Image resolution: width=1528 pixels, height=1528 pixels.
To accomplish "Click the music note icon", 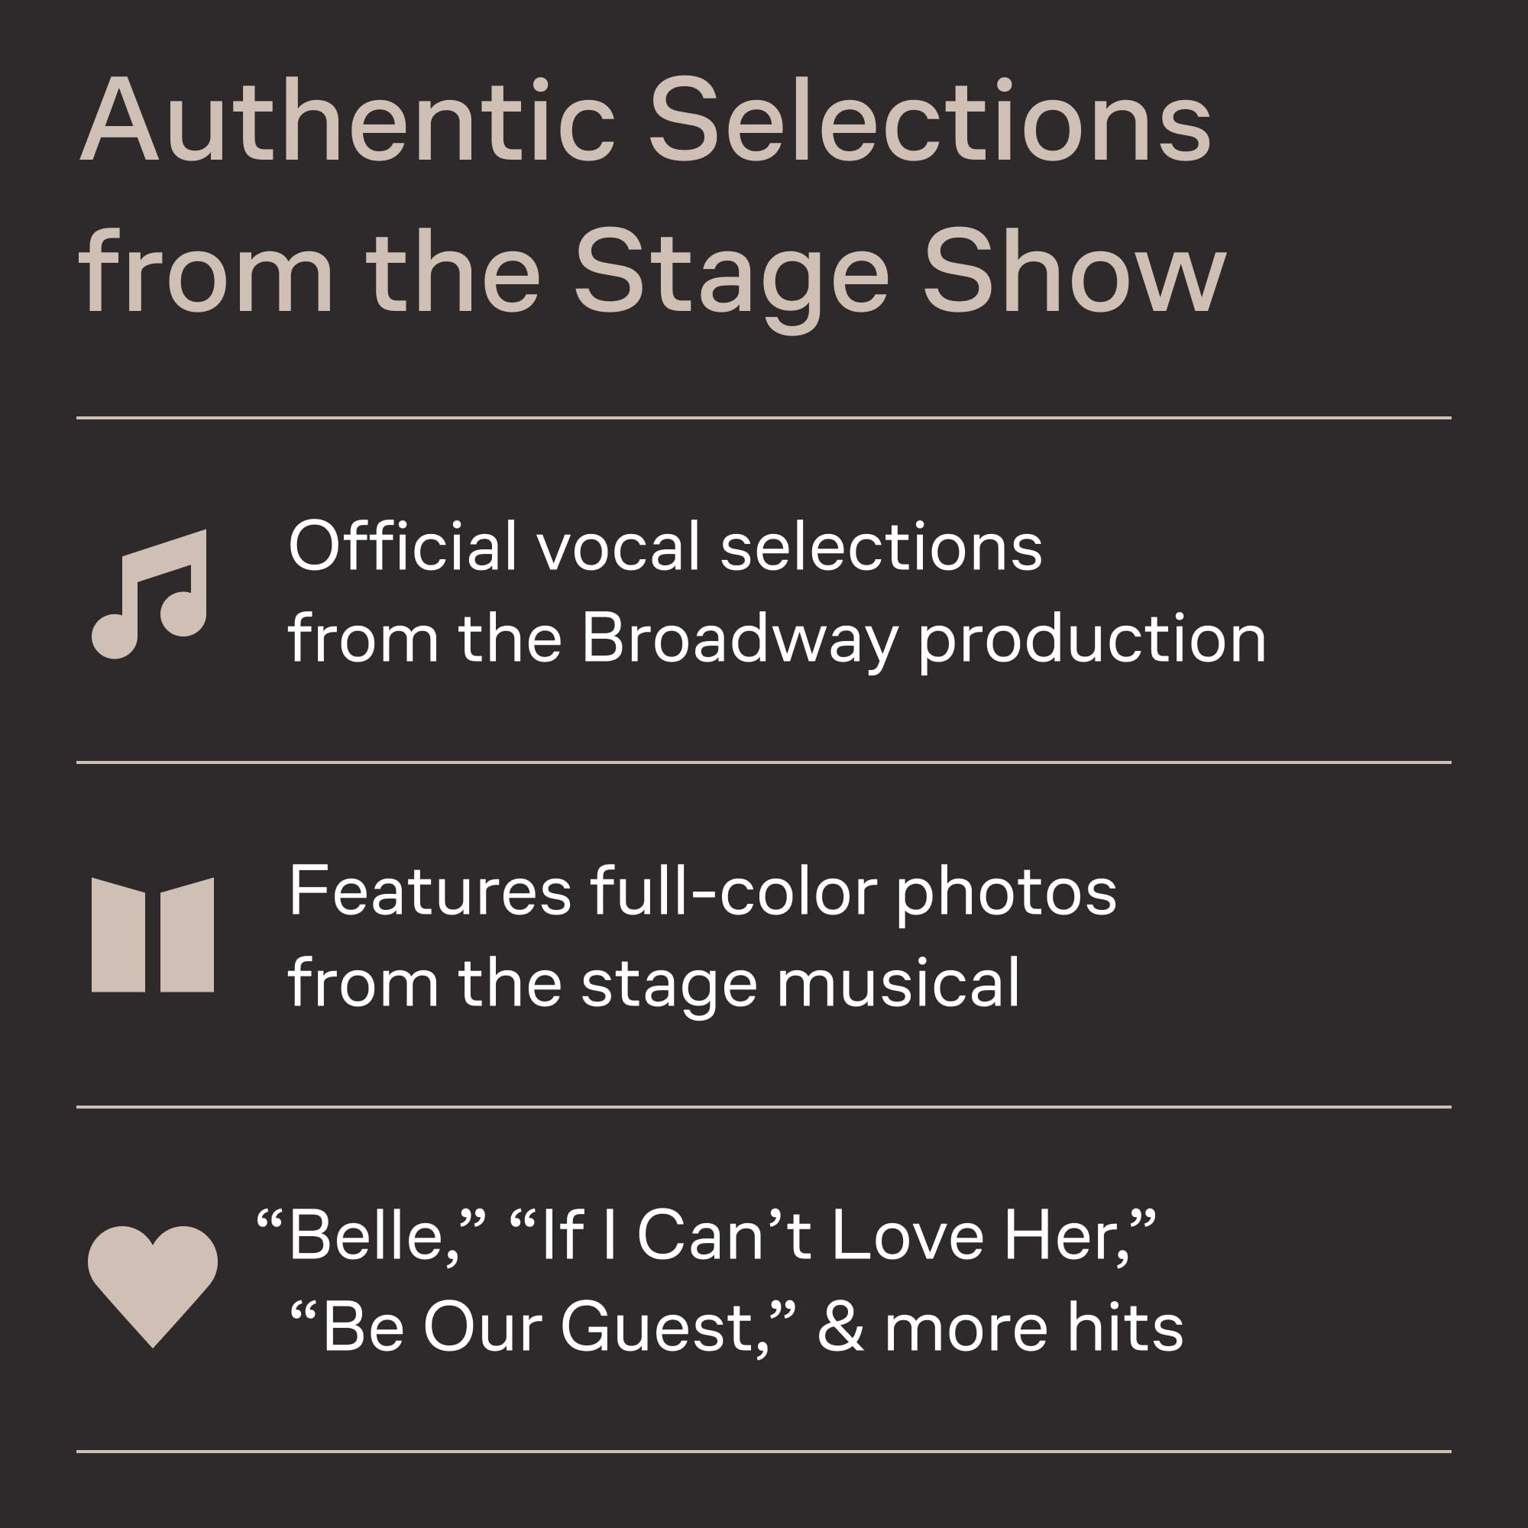I will coord(151,593).
